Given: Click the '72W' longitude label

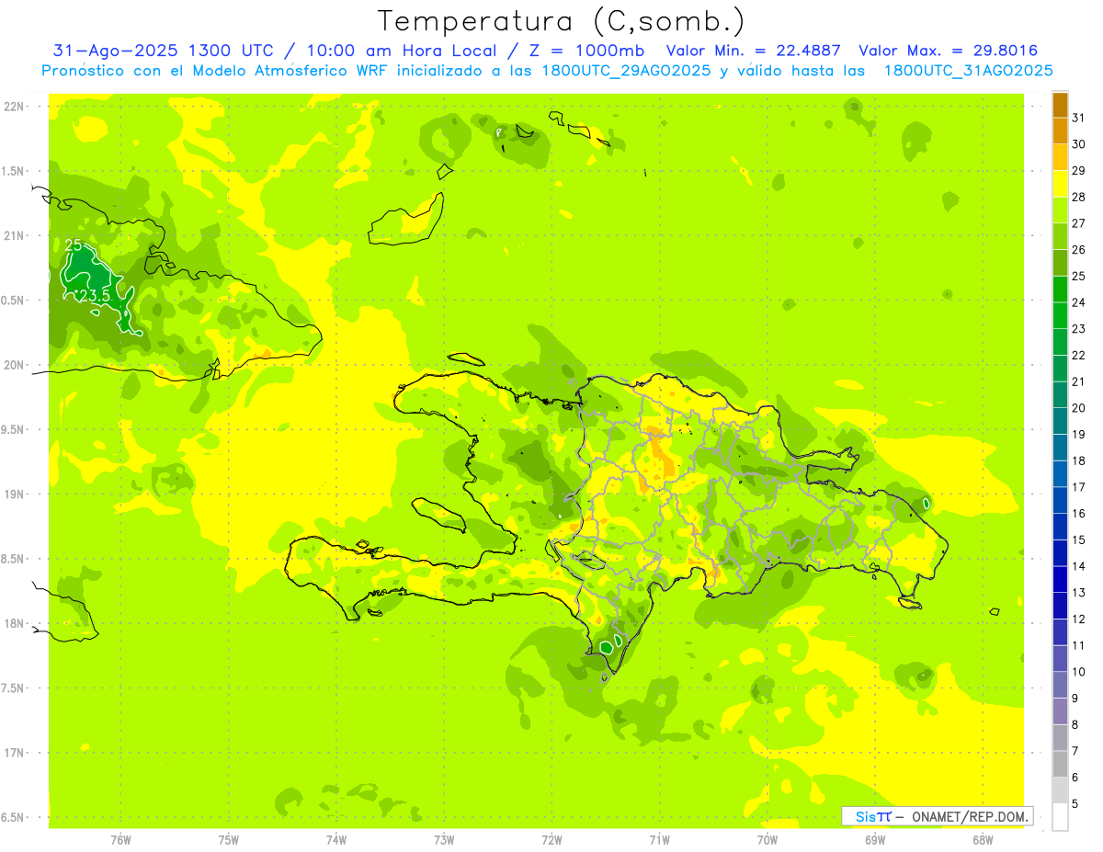Looking at the screenshot, I should click(x=551, y=839).
